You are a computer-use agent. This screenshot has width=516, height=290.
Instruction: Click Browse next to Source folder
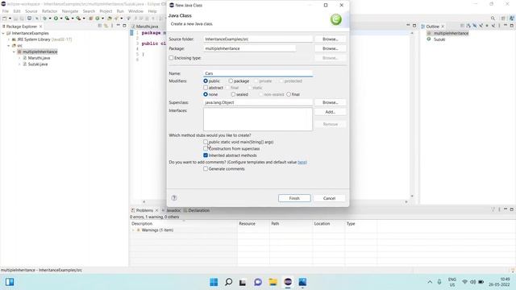coord(330,39)
